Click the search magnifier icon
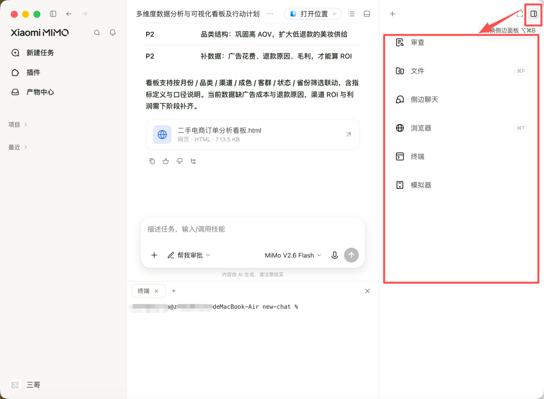 (x=97, y=33)
